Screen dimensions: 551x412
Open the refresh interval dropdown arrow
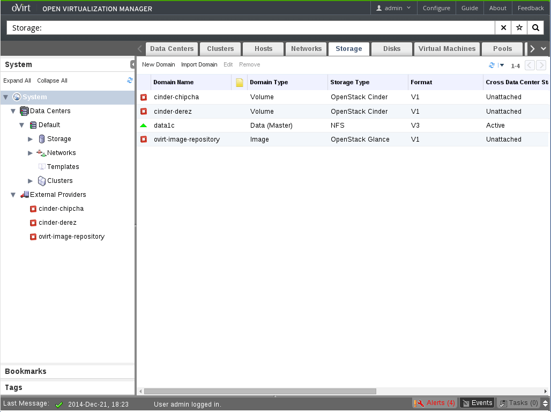click(502, 65)
